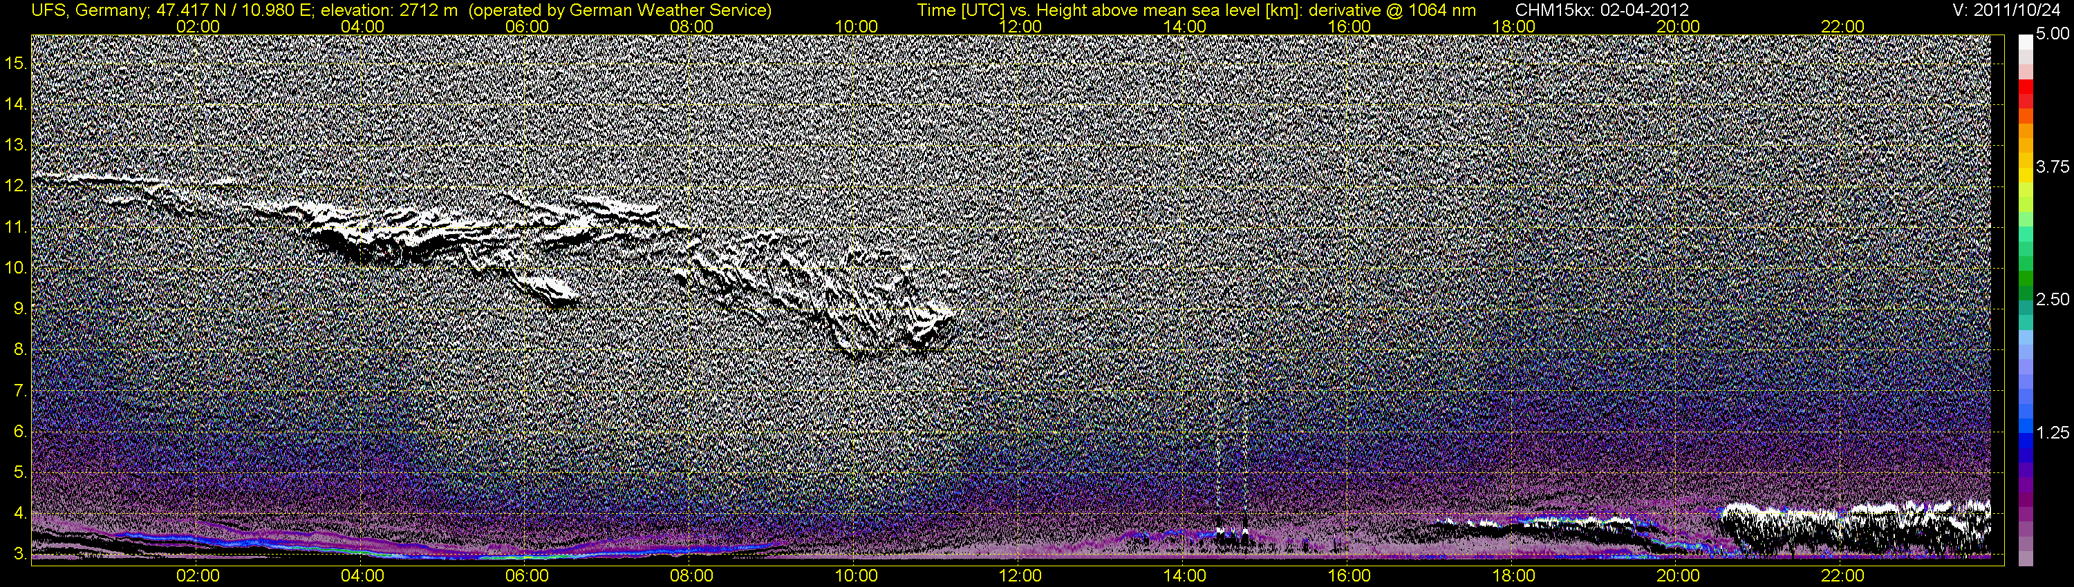Click the 2.50 value on the colorbar
The image size is (2074, 587).
pos(2053,299)
